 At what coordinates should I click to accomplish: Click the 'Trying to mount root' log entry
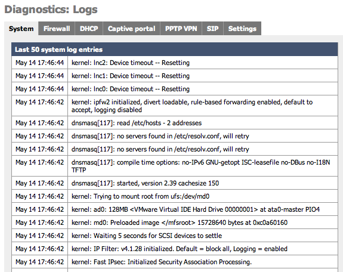[175, 196]
